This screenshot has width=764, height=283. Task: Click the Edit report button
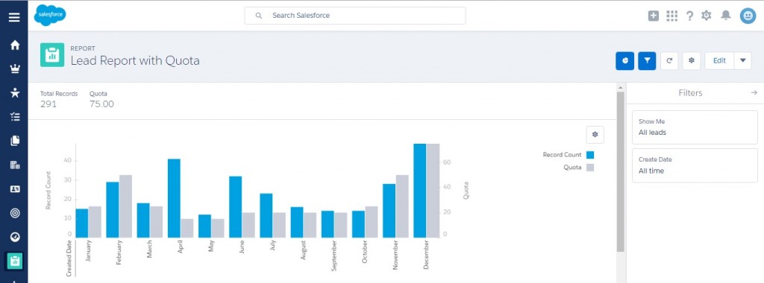point(719,61)
